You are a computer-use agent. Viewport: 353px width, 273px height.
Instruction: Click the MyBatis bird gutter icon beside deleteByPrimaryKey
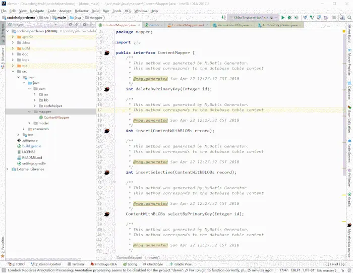coord(107,89)
